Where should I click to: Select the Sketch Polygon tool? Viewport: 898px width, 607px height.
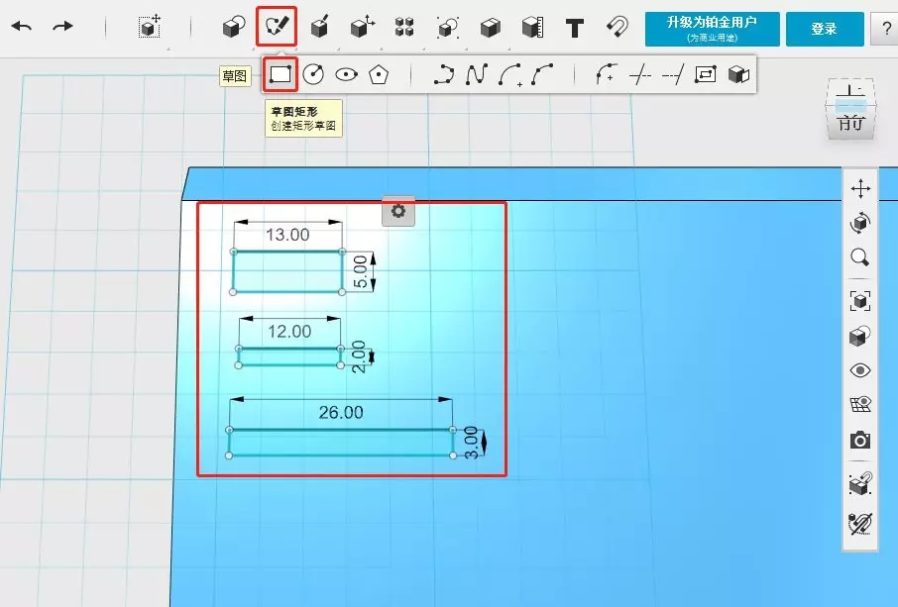(378, 74)
